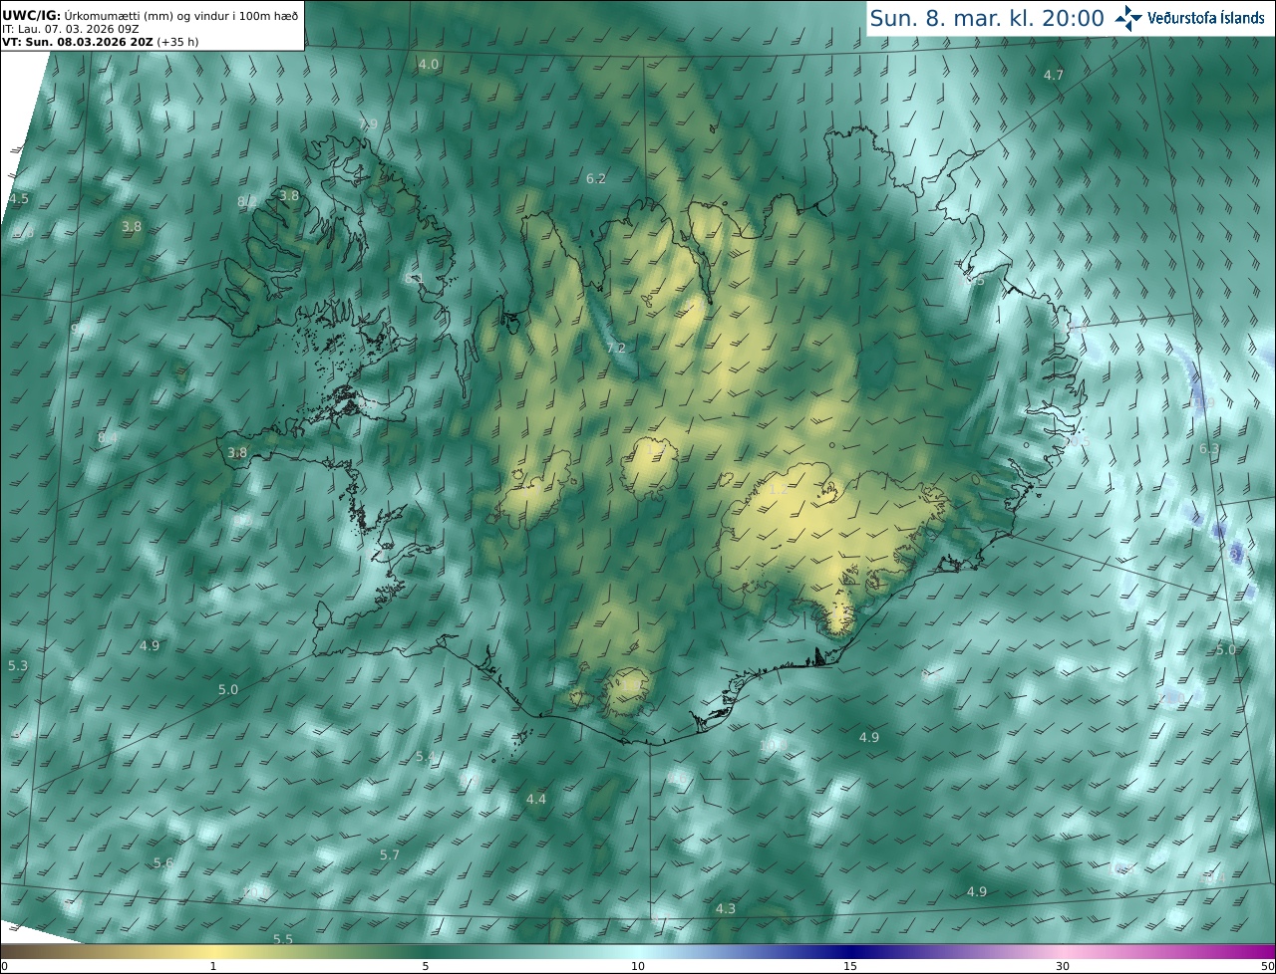
Task: Click the map value 7.2
Action: 616,348
